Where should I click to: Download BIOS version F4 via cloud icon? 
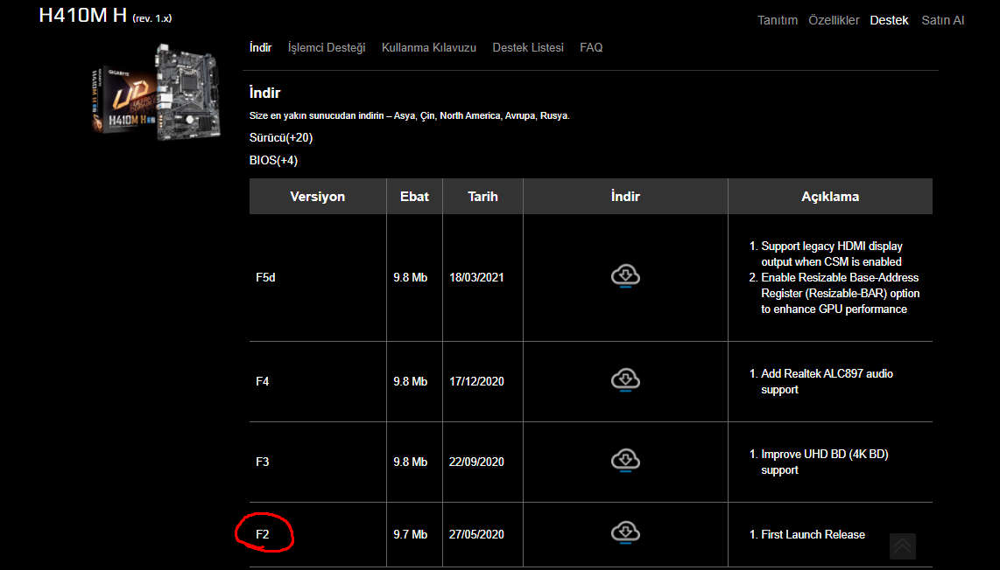click(625, 380)
